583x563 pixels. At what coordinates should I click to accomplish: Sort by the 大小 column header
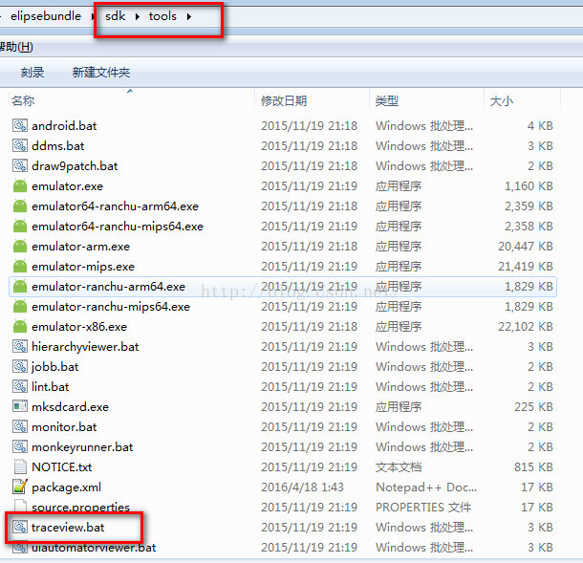(501, 100)
